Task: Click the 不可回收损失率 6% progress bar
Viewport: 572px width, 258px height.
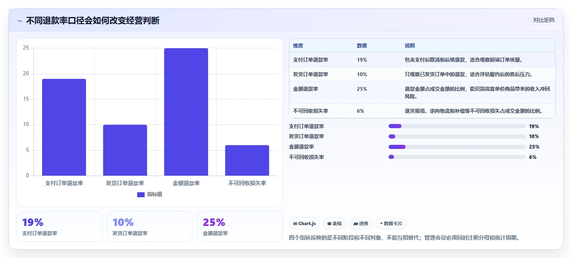Action: click(457, 157)
